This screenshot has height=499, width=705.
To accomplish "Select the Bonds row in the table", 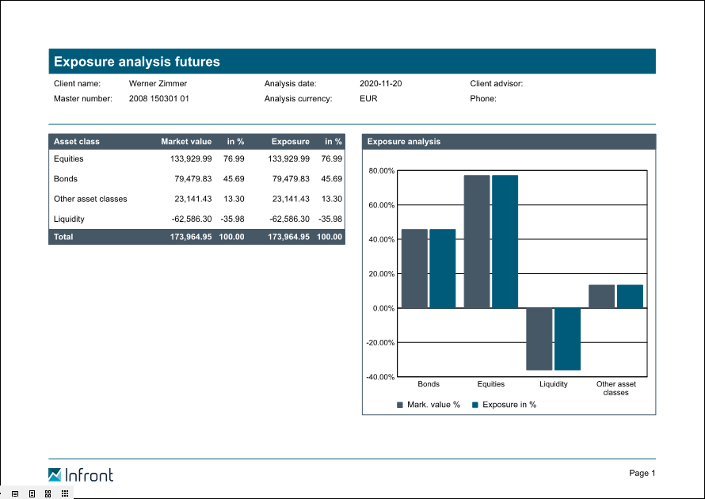I will pos(196,179).
